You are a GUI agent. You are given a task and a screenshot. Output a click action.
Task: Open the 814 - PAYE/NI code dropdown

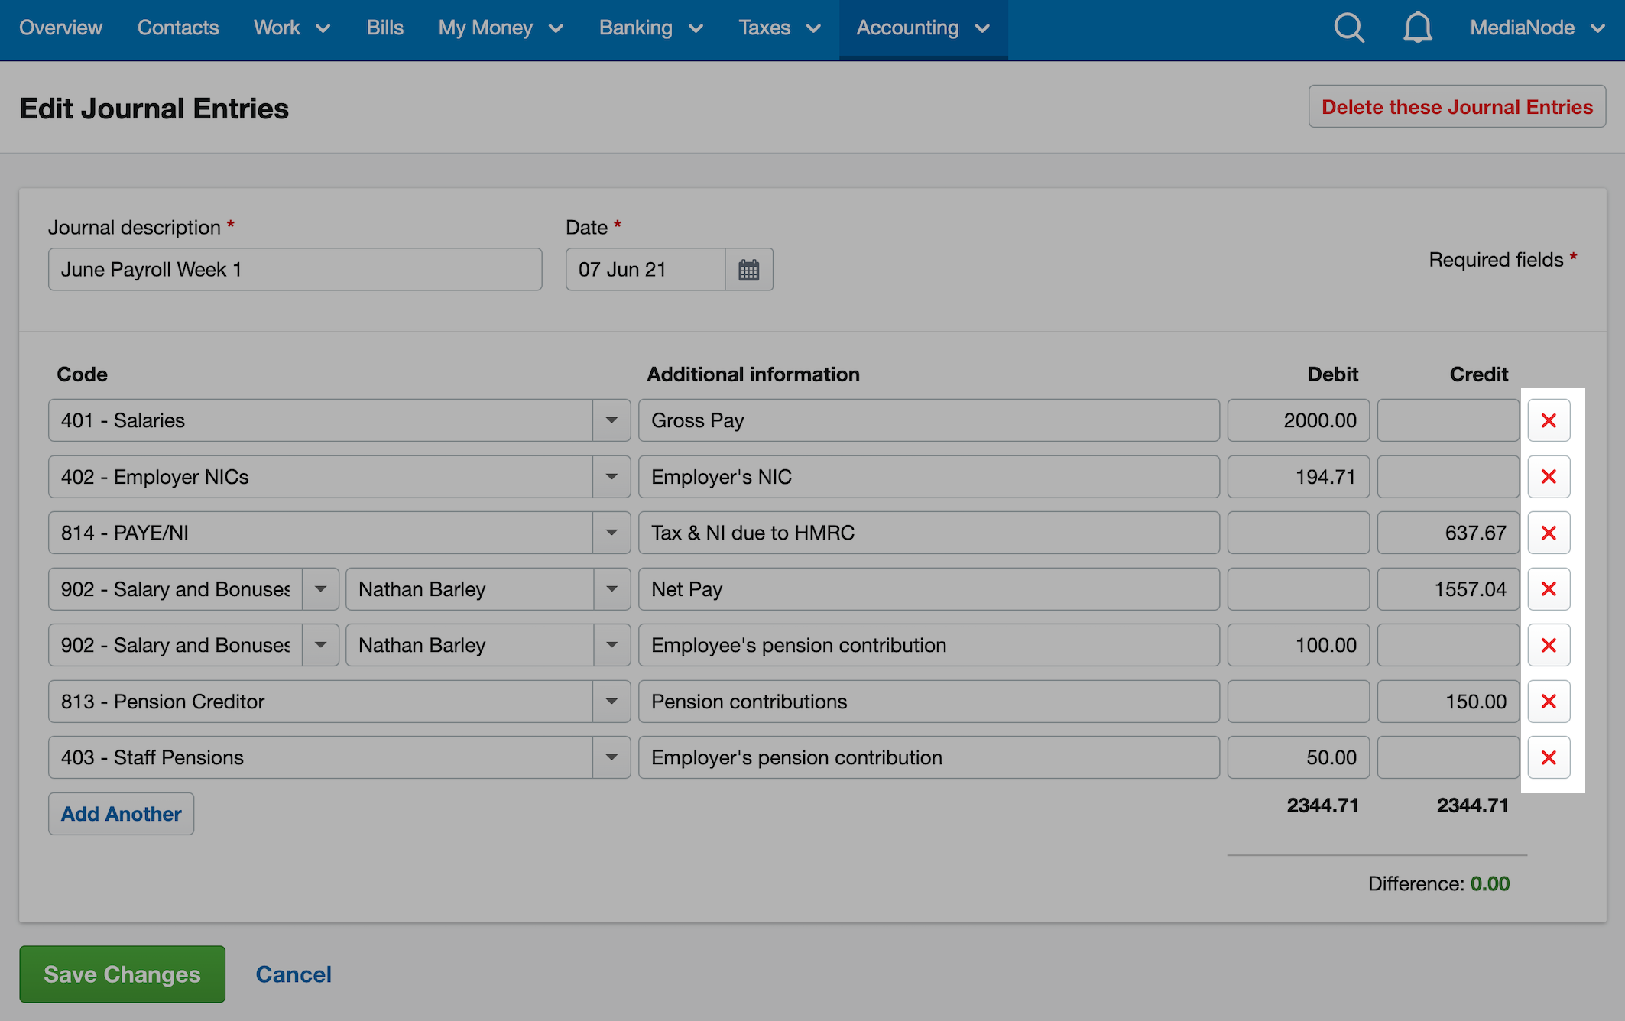pyautogui.click(x=611, y=533)
